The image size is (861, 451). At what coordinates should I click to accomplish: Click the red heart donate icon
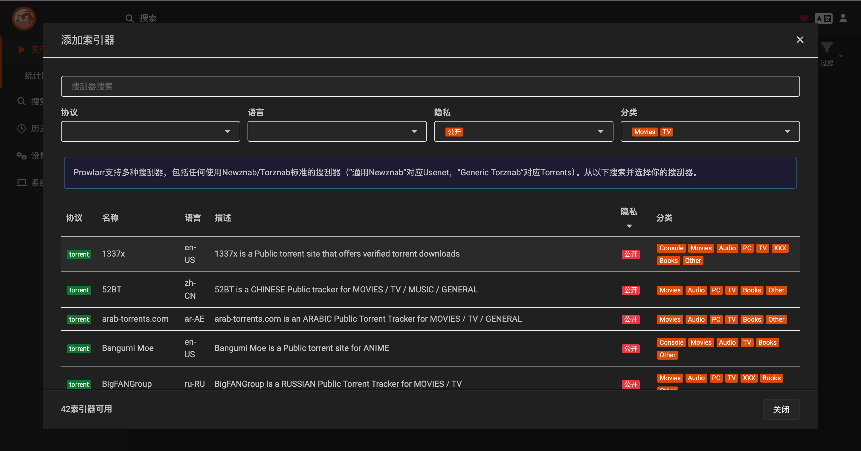(x=804, y=18)
